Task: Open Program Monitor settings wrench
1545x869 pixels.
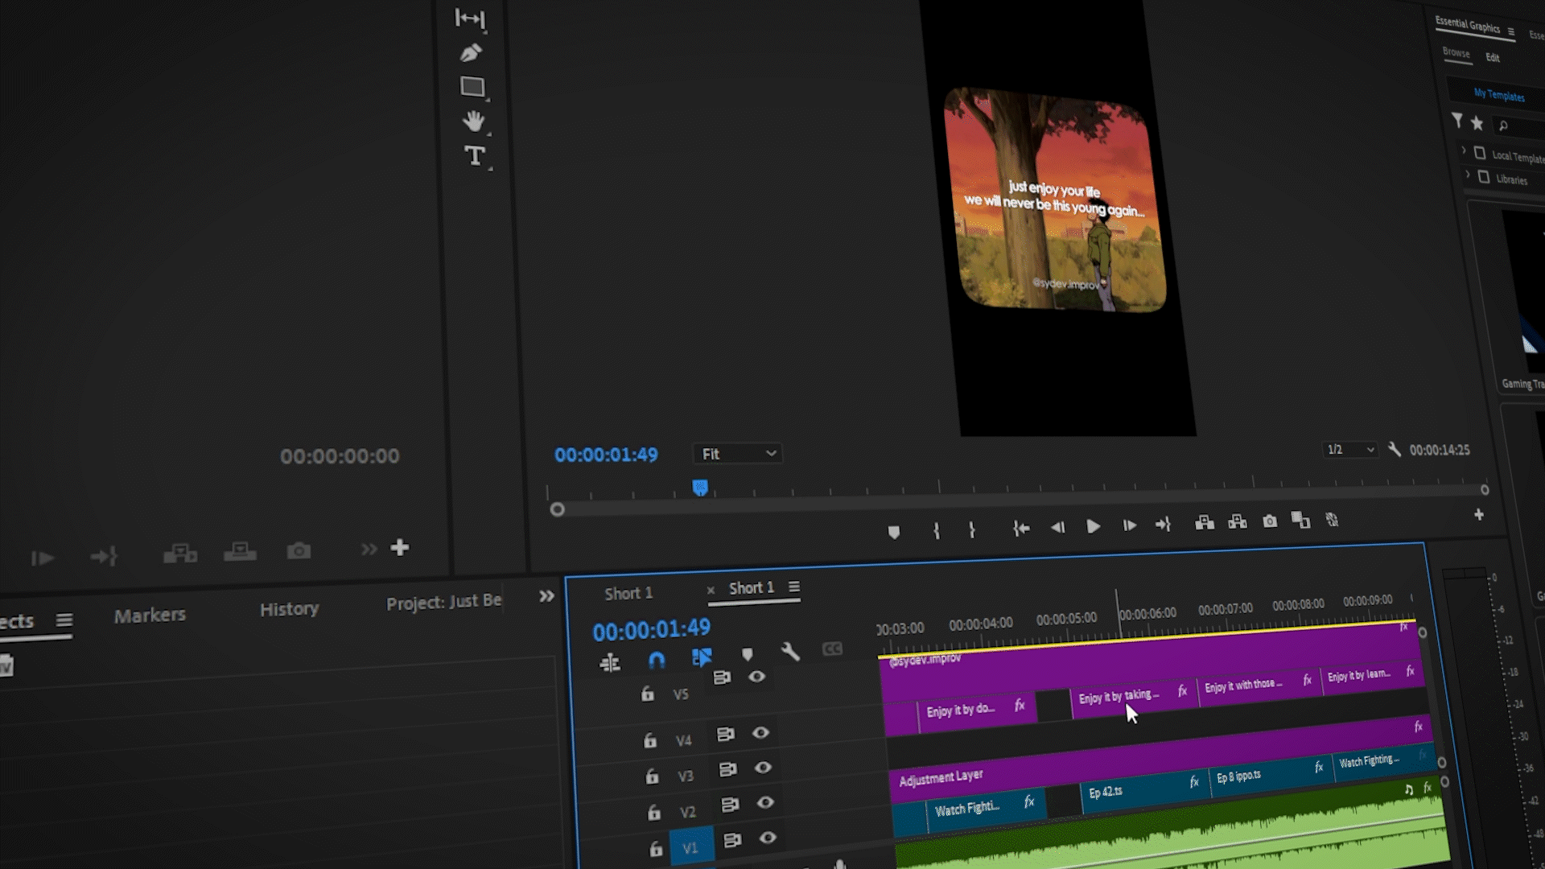Action: click(1395, 450)
